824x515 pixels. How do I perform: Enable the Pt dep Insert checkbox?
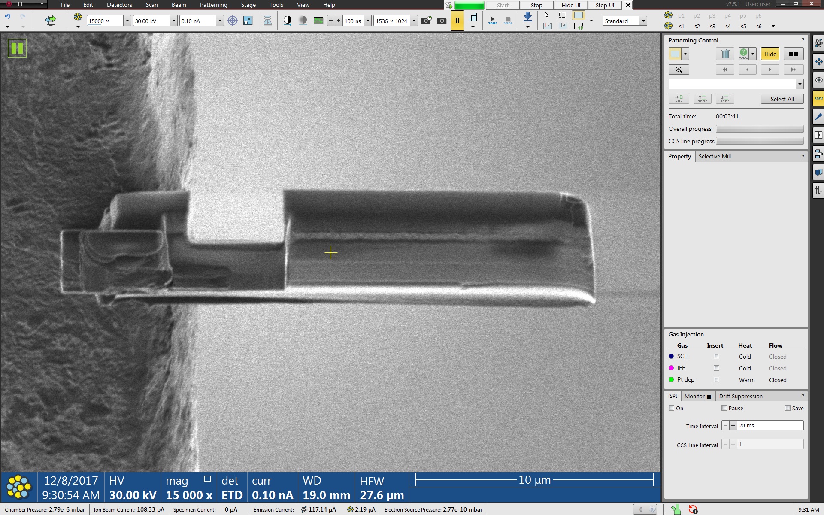[716, 380]
